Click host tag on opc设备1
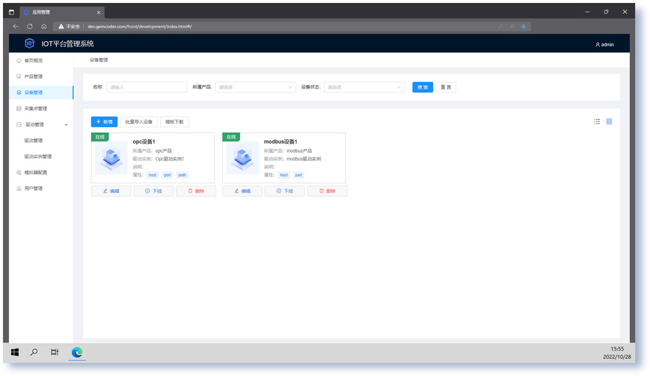 click(x=153, y=175)
